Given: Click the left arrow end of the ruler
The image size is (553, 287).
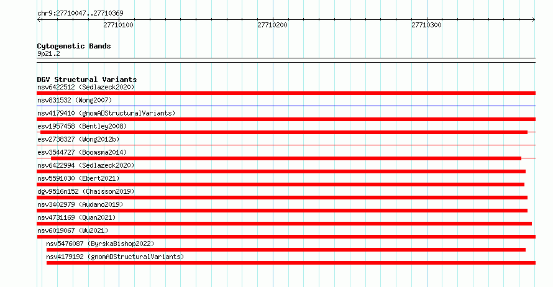Looking at the screenshot, I should [x=39, y=19].
